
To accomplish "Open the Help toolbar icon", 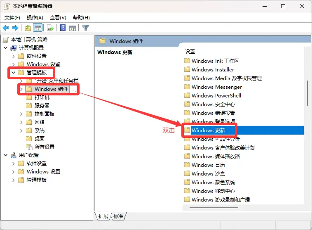I will (x=63, y=28).
